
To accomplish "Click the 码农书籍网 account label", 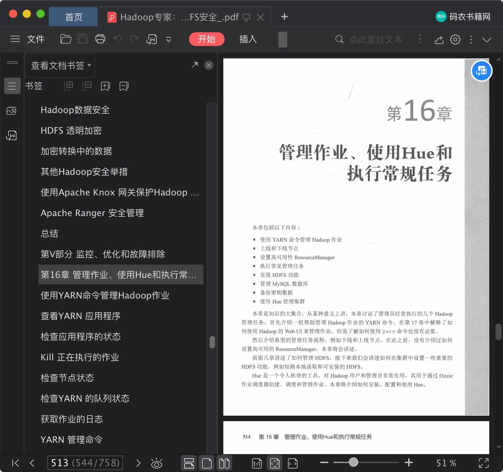I will pyautogui.click(x=470, y=16).
